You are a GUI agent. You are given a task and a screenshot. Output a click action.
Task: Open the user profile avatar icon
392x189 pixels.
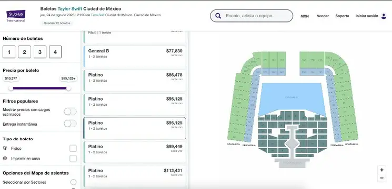coord(384,16)
